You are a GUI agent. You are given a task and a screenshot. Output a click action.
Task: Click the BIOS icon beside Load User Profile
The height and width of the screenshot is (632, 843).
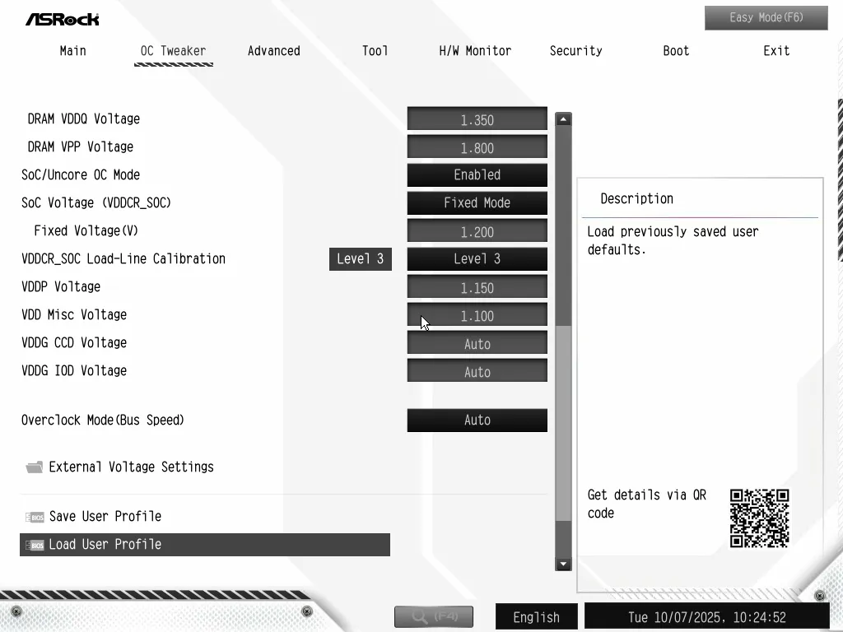coord(35,545)
